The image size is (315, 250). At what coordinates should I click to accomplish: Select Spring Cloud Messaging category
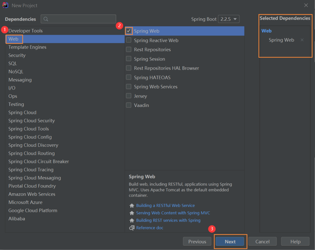pos(65,178)
